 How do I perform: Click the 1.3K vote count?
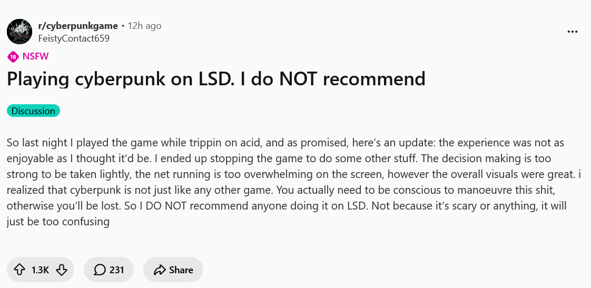[40, 270]
